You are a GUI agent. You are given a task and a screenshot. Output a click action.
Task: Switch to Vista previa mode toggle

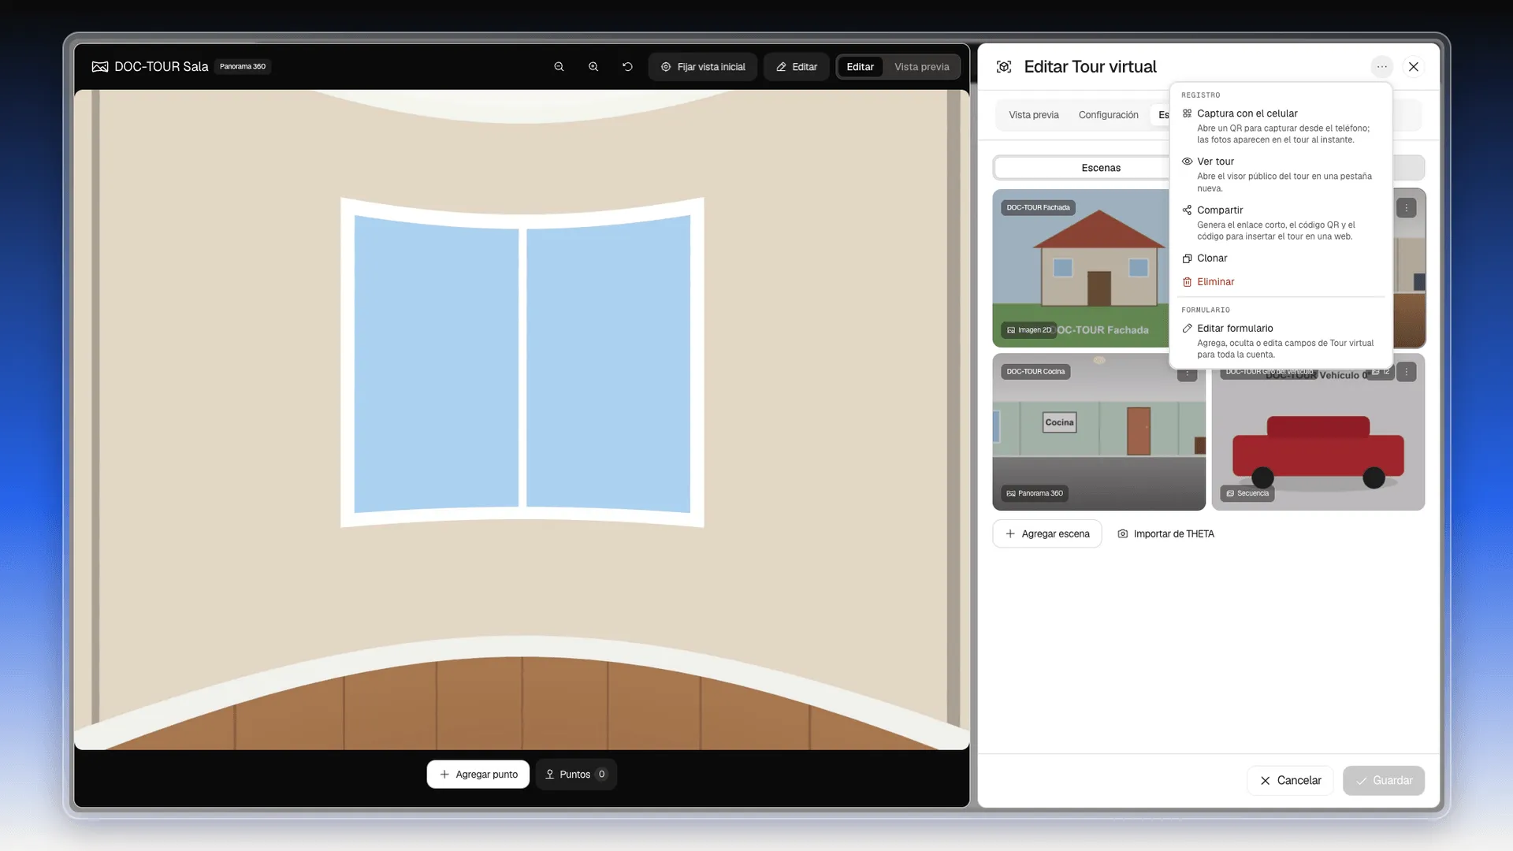point(921,67)
